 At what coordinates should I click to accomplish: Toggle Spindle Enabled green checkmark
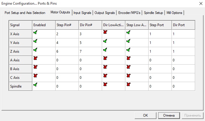35,85
